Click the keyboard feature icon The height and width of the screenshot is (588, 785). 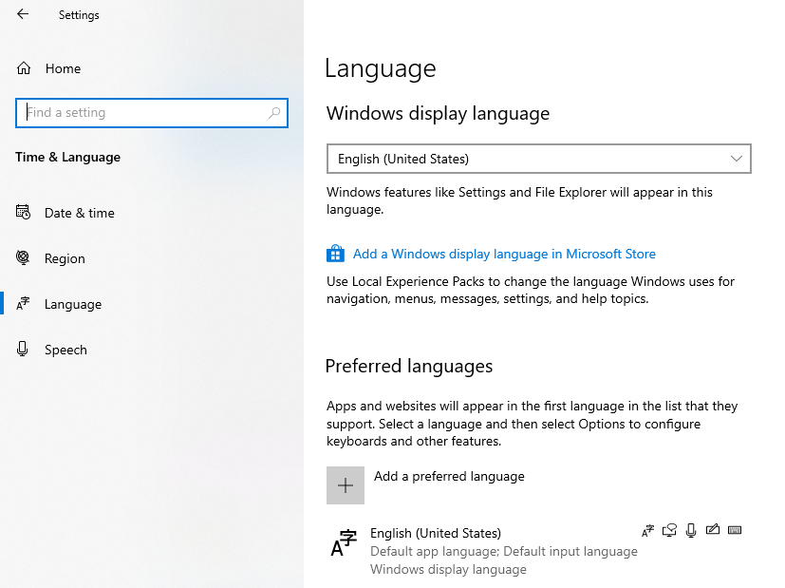[735, 530]
